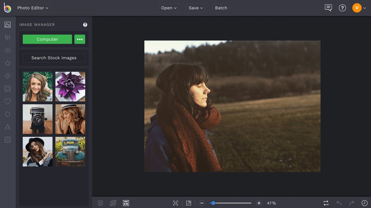The image size is (371, 208).
Task: Click the zoom out minus icon
Action: [202, 203]
